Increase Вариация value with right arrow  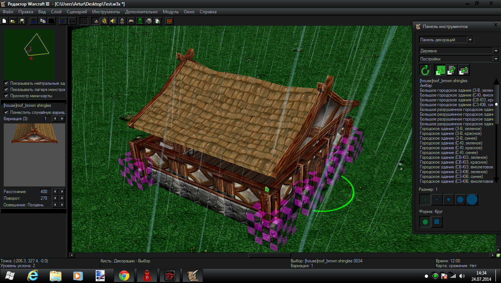click(62, 119)
